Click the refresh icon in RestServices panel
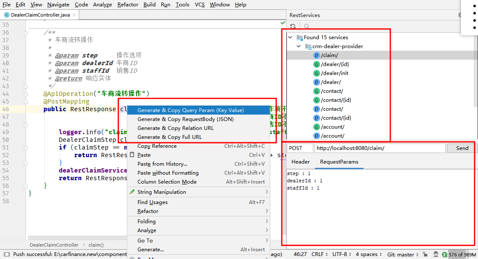The width and height of the screenshot is (478, 259). point(293,26)
